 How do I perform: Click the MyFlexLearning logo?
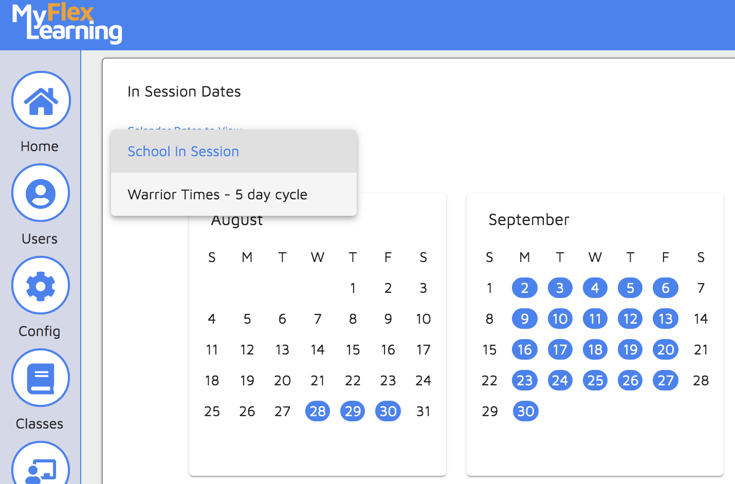pos(67,23)
